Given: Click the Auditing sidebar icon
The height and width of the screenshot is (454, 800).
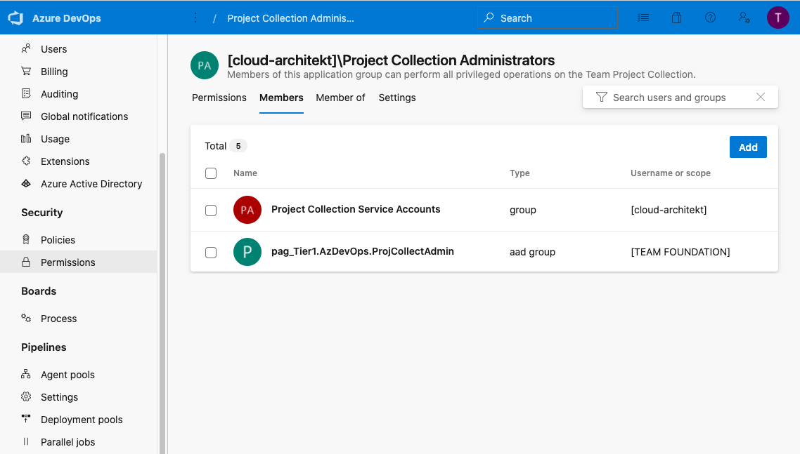Looking at the screenshot, I should [x=26, y=93].
